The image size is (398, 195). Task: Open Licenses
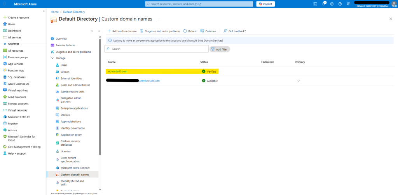pyautogui.click(x=63, y=151)
